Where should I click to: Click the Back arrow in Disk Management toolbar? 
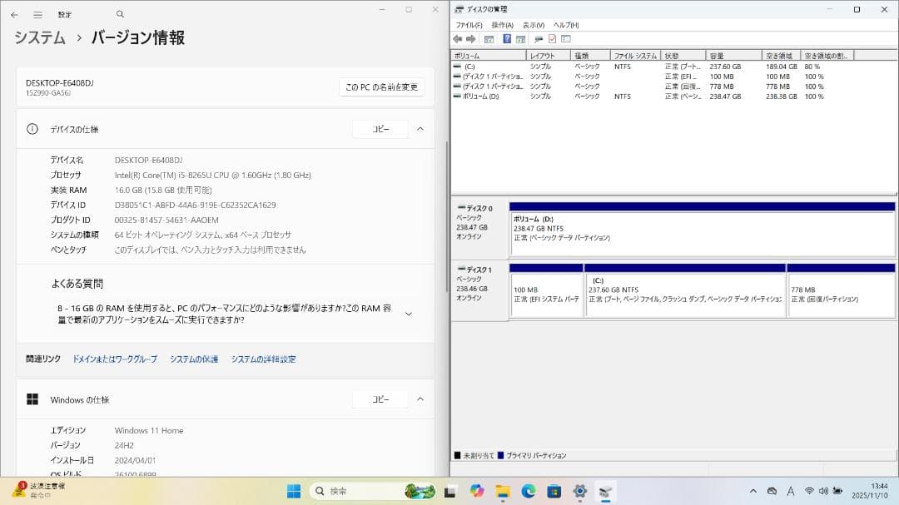coord(458,37)
